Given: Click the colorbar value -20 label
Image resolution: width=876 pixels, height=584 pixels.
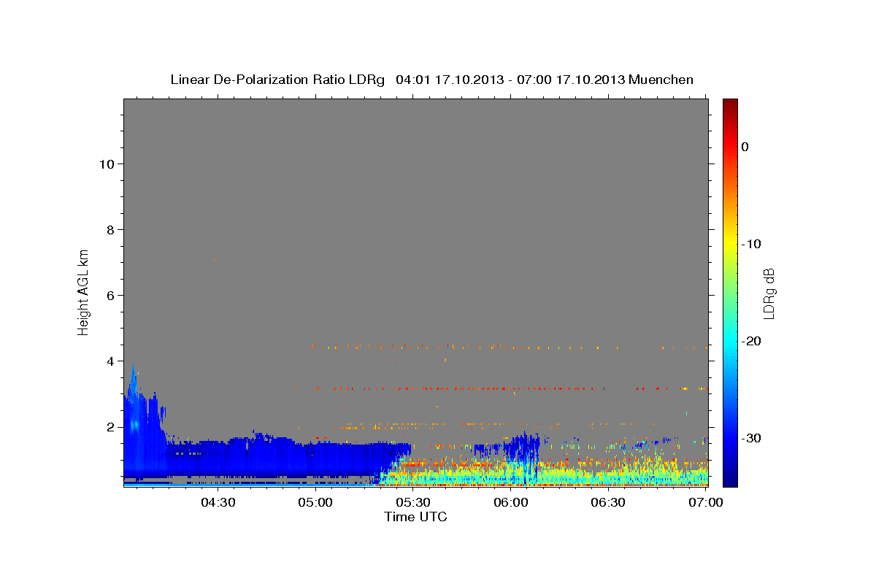Looking at the screenshot, I should point(752,341).
